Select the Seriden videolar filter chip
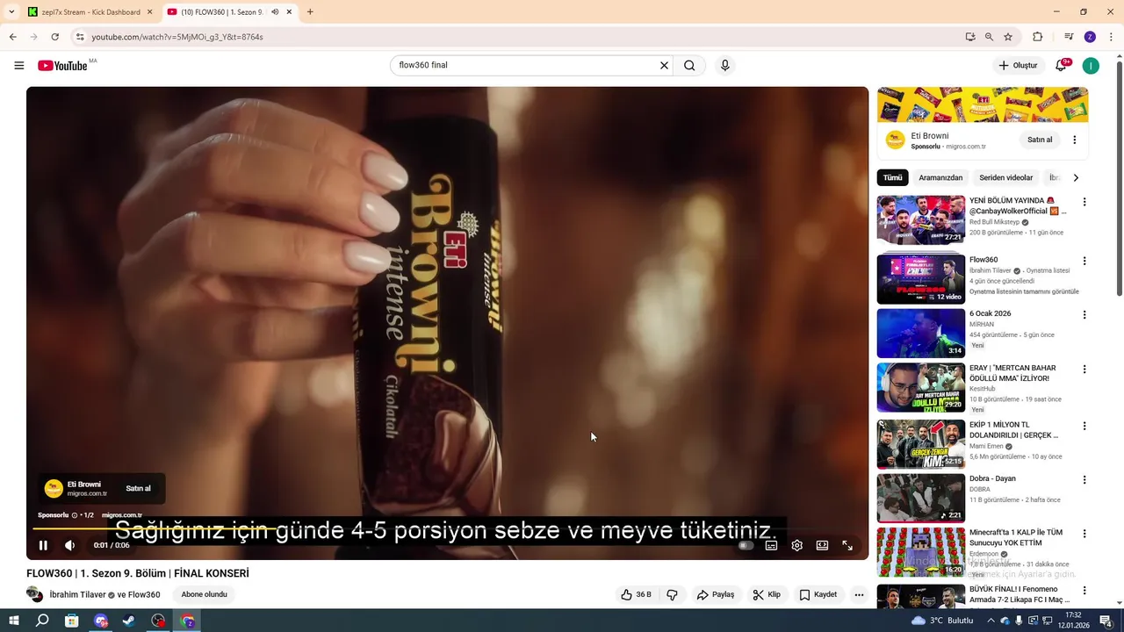 (1006, 177)
